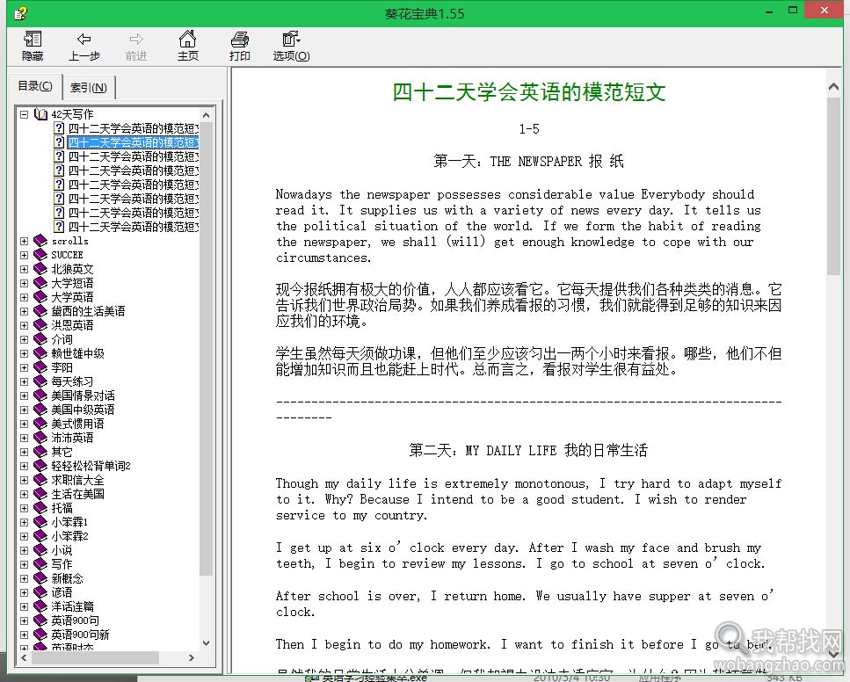Expand the 美国情景对话 tree node
Screen dimensions: 850x682
click(24, 395)
